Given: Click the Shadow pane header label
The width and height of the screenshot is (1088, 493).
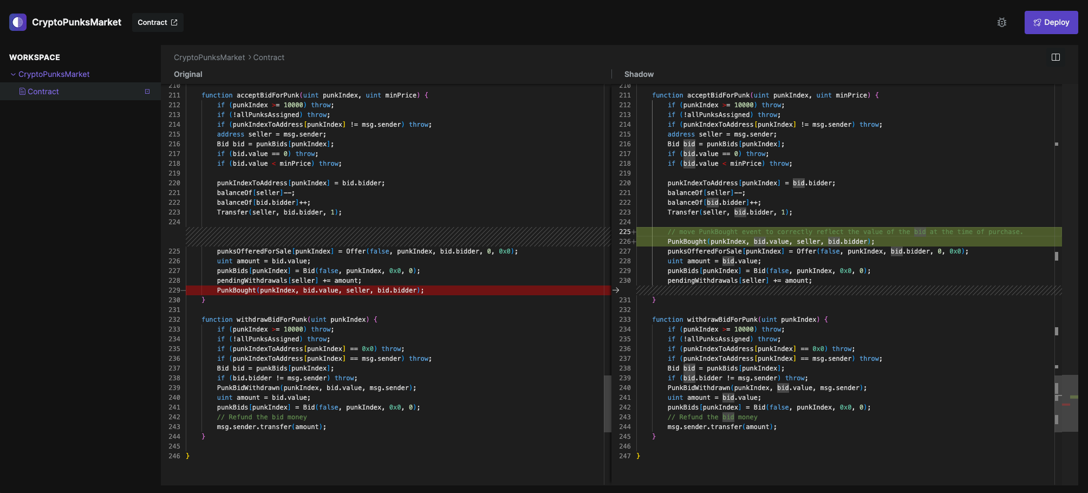Looking at the screenshot, I should pyautogui.click(x=639, y=74).
